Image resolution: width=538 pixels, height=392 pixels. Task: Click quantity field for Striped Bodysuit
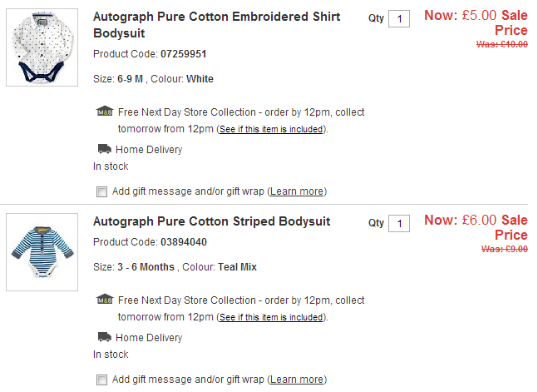399,223
